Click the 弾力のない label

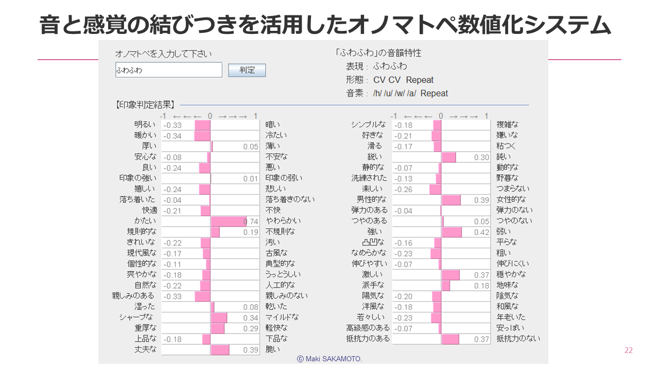(x=515, y=210)
